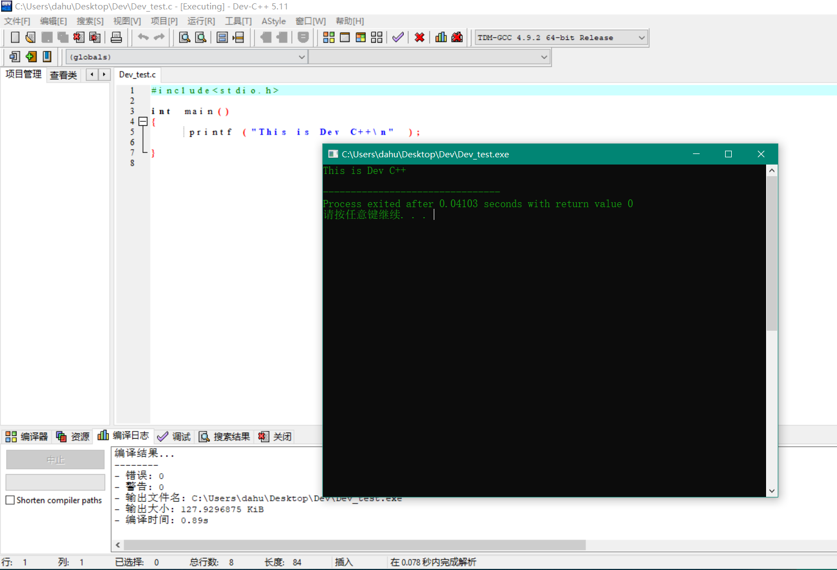The width and height of the screenshot is (837, 570).
Task: Switch to the 编译日志 bottom tab
Action: (123, 435)
